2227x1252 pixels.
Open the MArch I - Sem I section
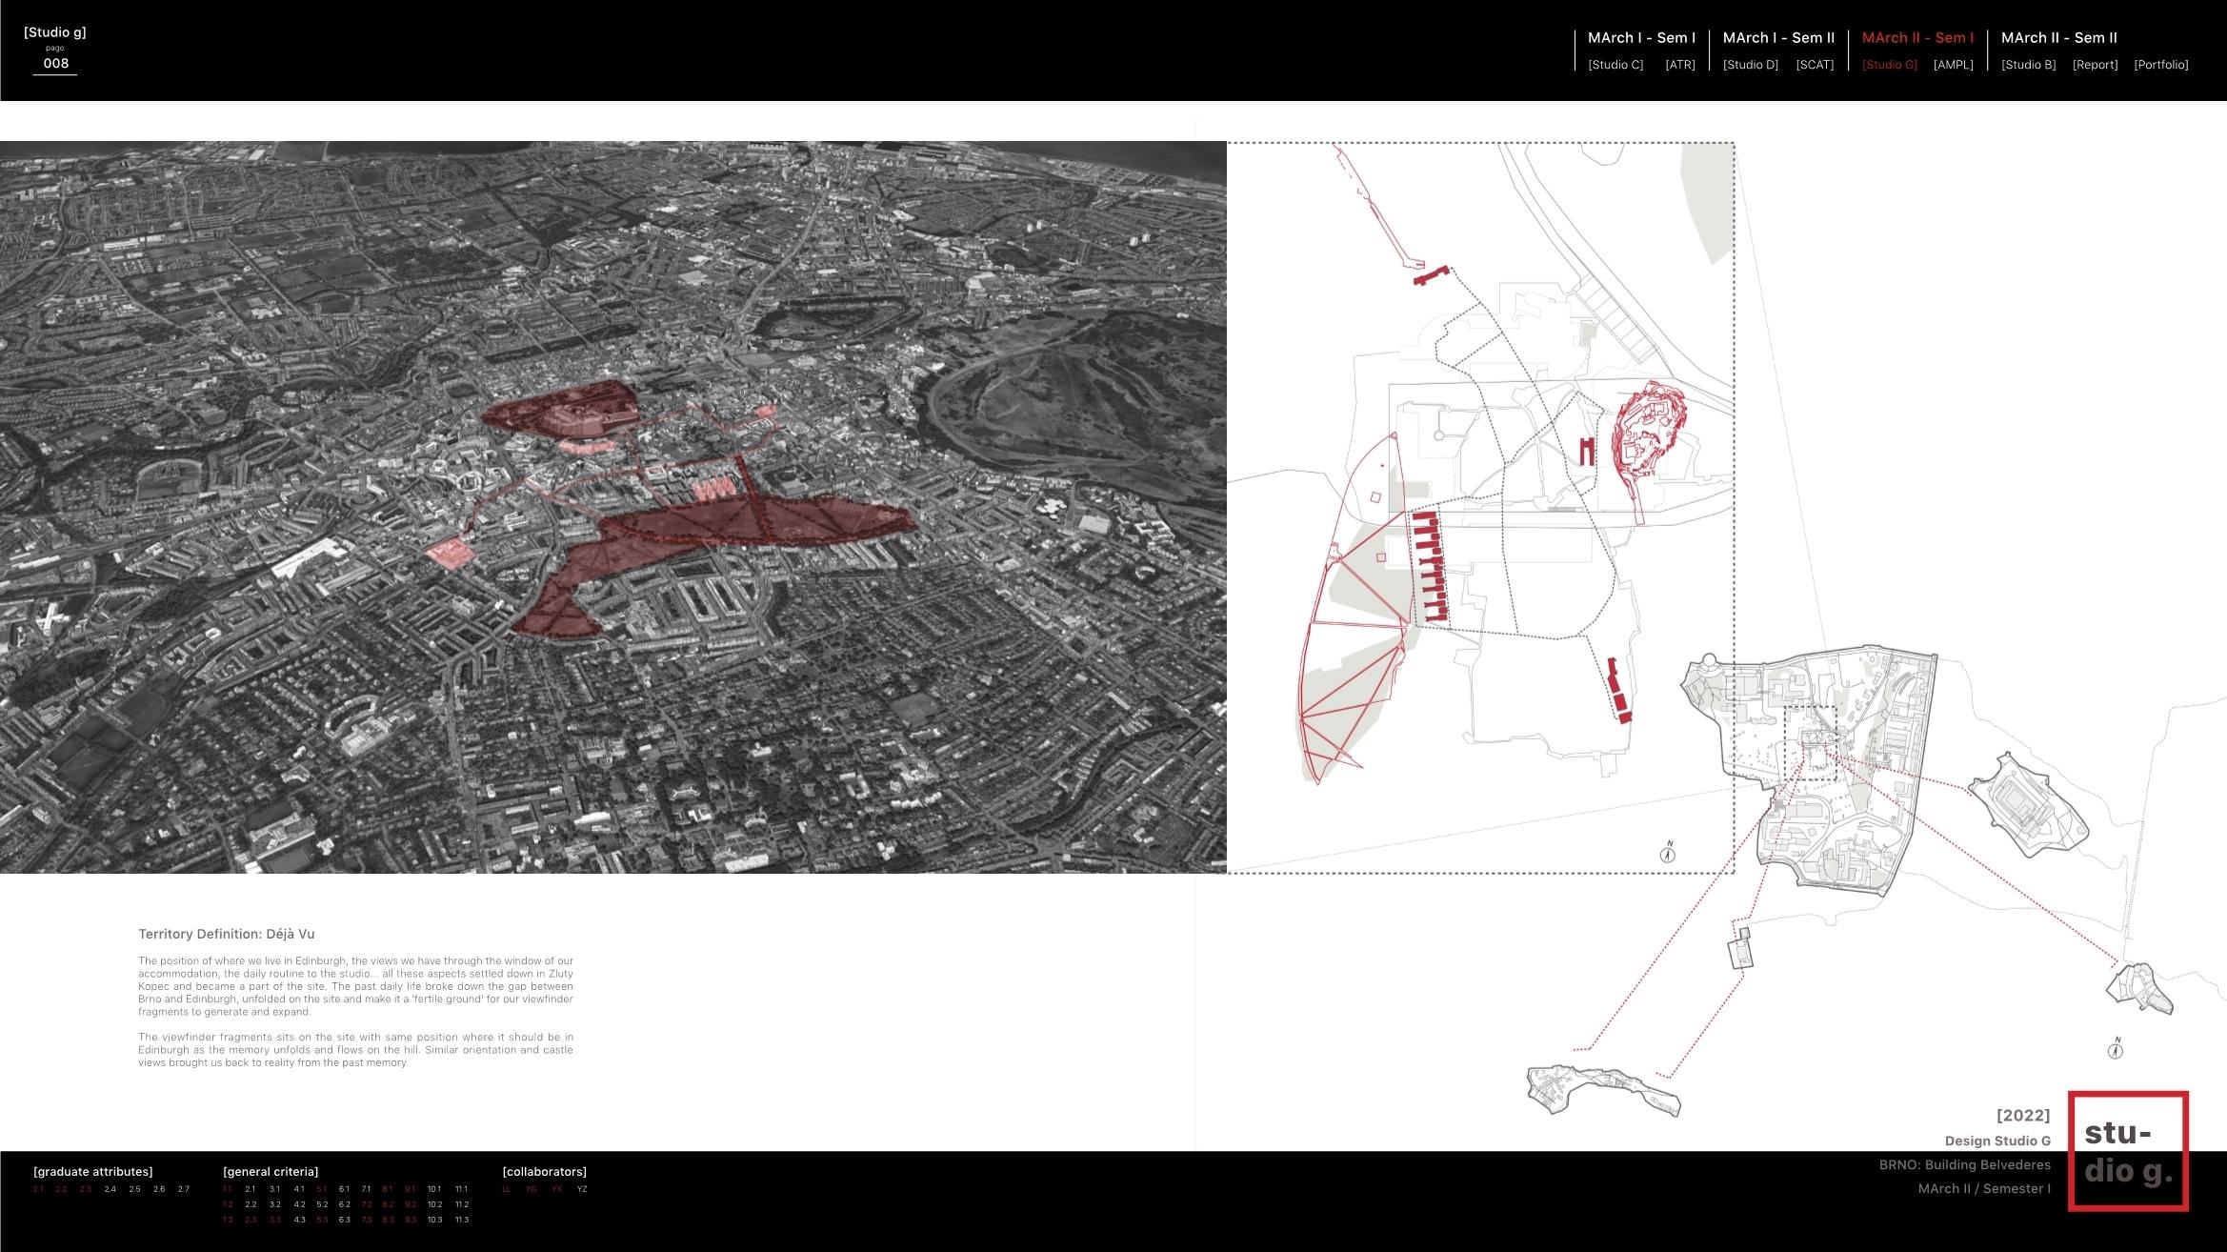click(1641, 38)
